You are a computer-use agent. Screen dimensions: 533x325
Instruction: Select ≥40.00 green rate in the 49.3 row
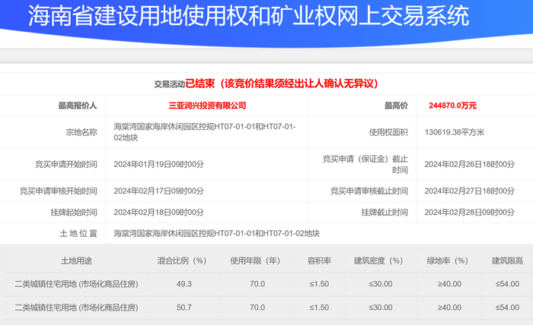click(449, 284)
